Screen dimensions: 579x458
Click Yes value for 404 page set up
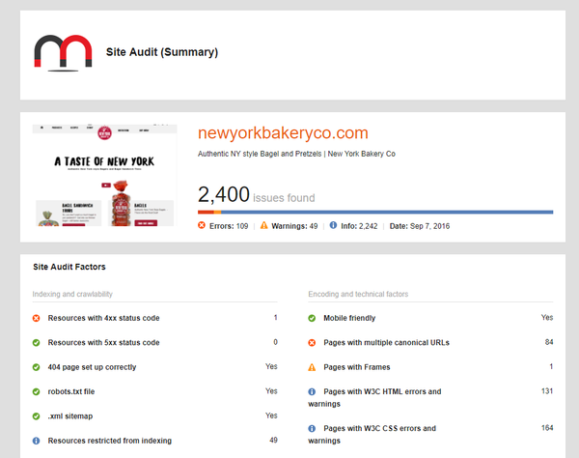pos(271,366)
